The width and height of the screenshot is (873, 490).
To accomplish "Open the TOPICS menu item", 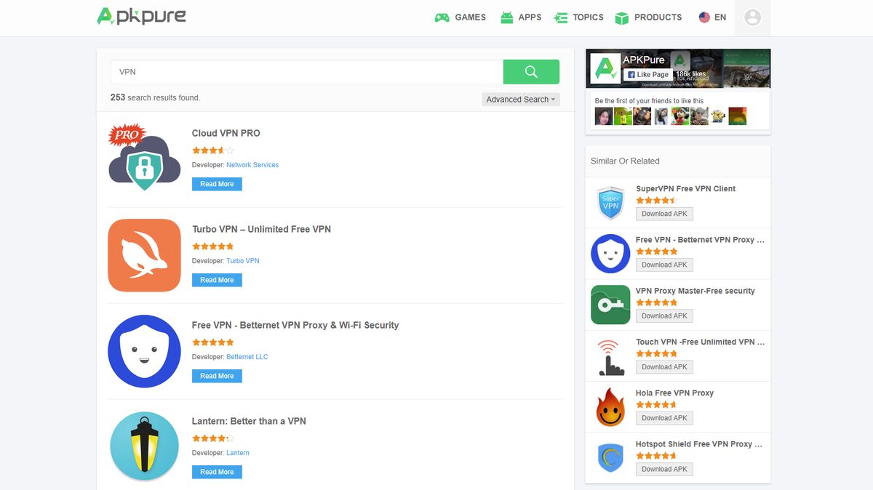I will point(578,17).
